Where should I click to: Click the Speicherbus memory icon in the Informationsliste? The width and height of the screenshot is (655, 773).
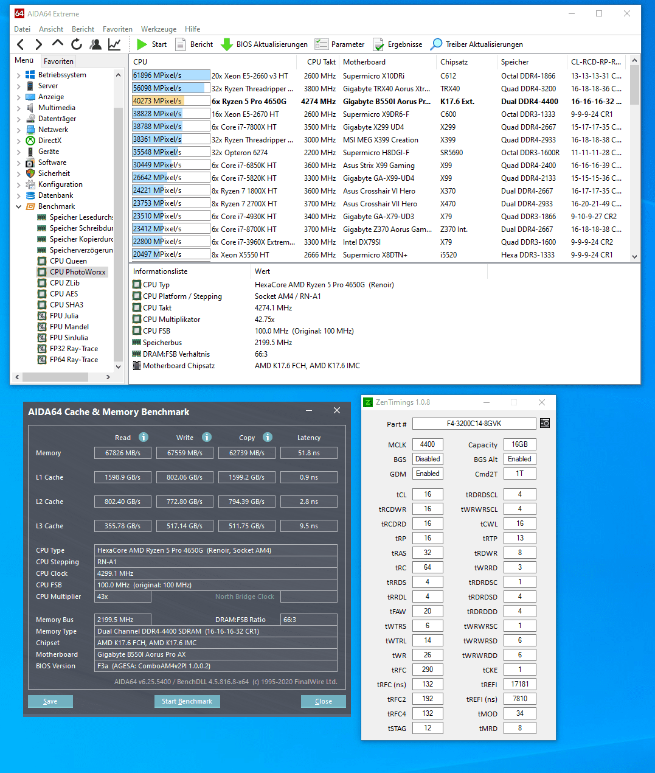click(137, 342)
